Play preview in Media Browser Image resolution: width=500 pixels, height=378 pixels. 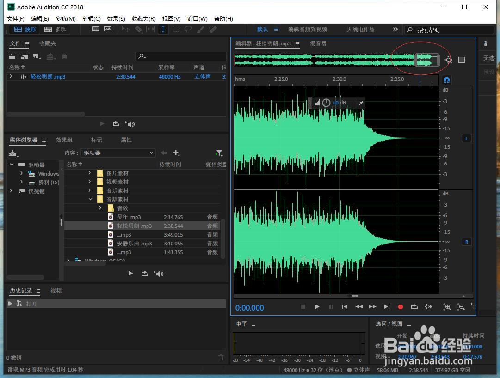pyautogui.click(x=130, y=273)
